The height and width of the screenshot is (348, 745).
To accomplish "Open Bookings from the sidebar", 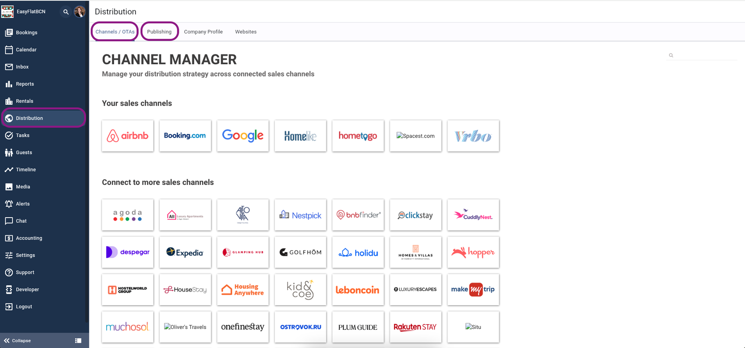I will coord(27,33).
